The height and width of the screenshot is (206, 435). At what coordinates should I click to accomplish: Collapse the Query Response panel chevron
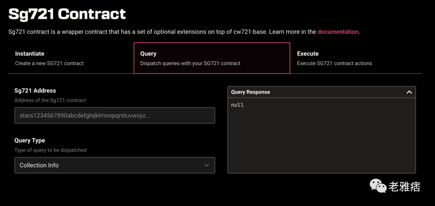(409, 92)
